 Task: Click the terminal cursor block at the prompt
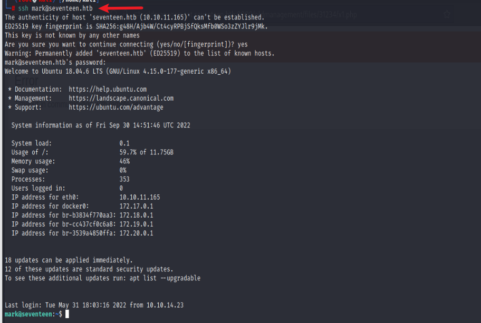[67, 314]
